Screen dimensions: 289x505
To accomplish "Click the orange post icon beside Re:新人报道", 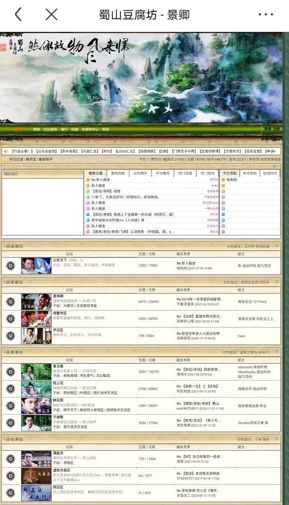I will tap(88, 180).
